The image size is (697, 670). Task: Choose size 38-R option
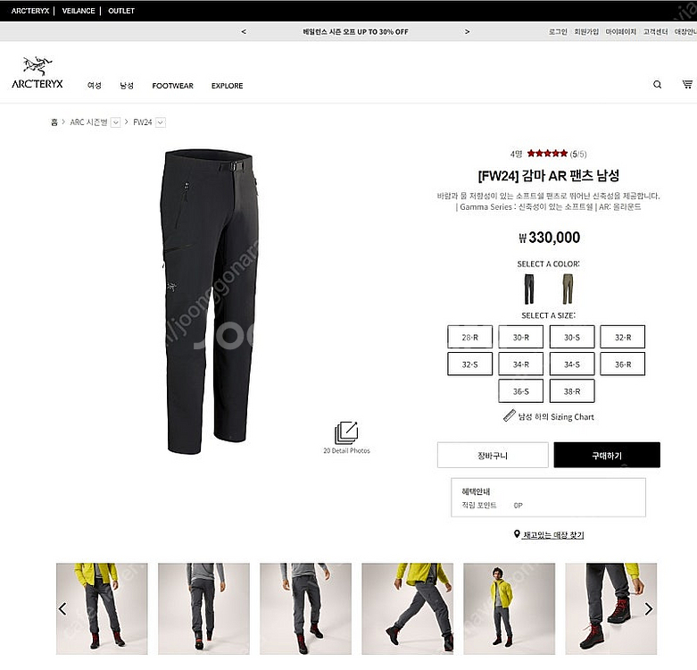[572, 391]
